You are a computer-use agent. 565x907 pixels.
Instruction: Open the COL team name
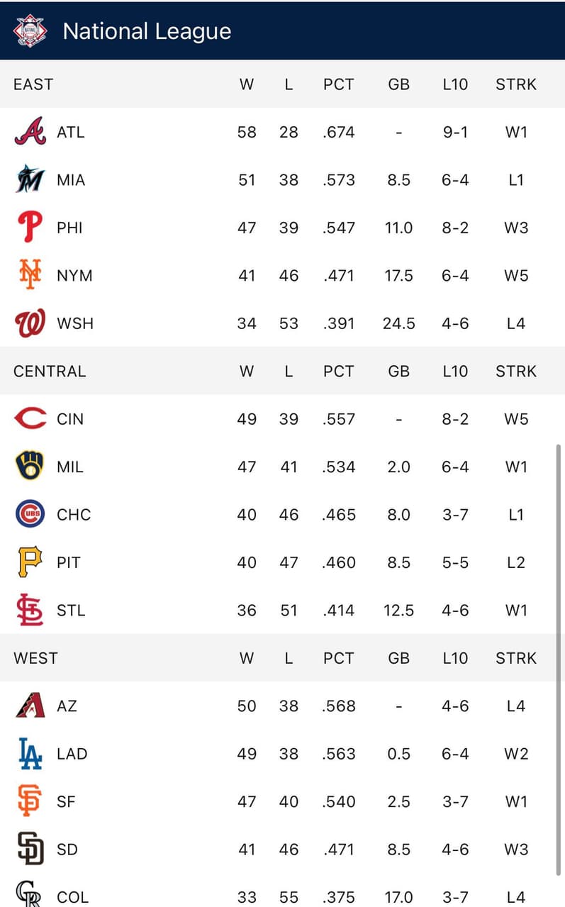(72, 897)
